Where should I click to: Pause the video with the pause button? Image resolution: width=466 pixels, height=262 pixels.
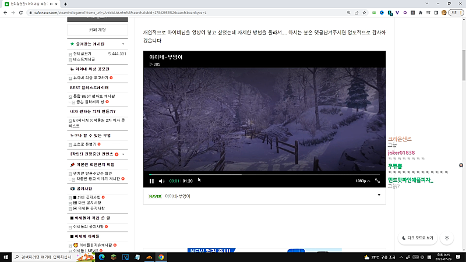pyautogui.click(x=151, y=181)
